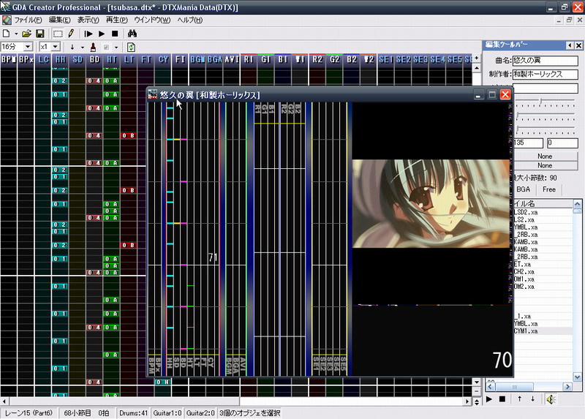Open the ヘルプ(H) menu

click(189, 20)
